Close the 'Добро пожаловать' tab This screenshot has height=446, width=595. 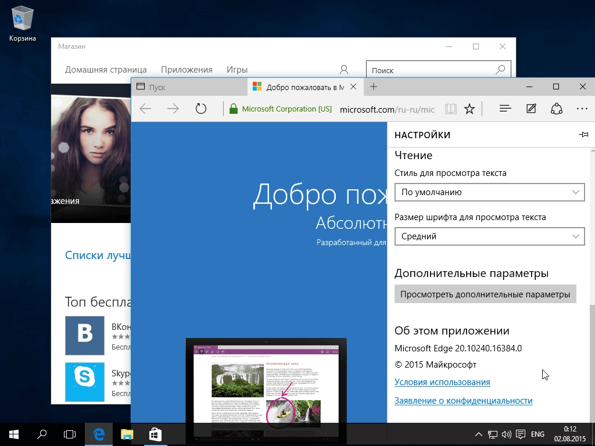(x=353, y=87)
